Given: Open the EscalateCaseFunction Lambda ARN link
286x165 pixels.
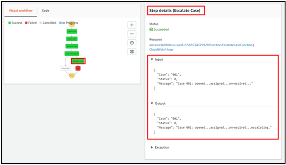Looking at the screenshot, I should [x=201, y=45].
